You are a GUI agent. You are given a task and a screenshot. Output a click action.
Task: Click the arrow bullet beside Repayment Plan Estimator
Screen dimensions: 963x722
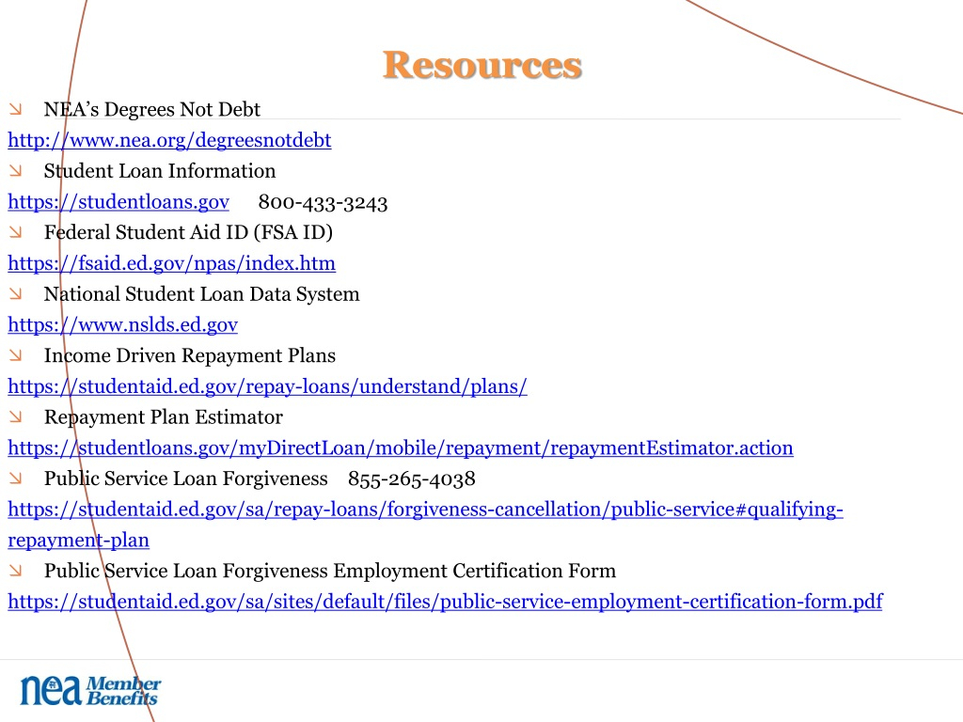click(x=15, y=416)
